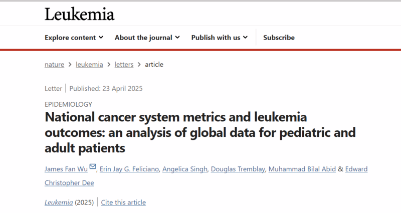
Task: Click the email envelope icon beside James Fan Wu
Action: click(x=93, y=166)
